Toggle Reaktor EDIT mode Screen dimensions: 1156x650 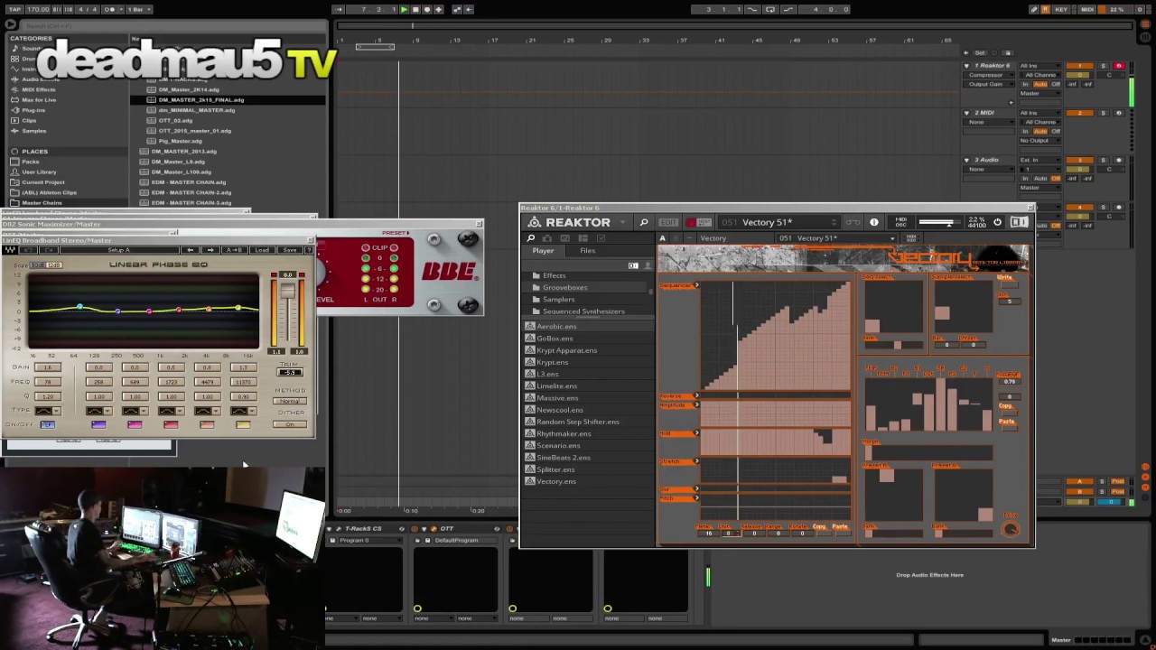(668, 222)
